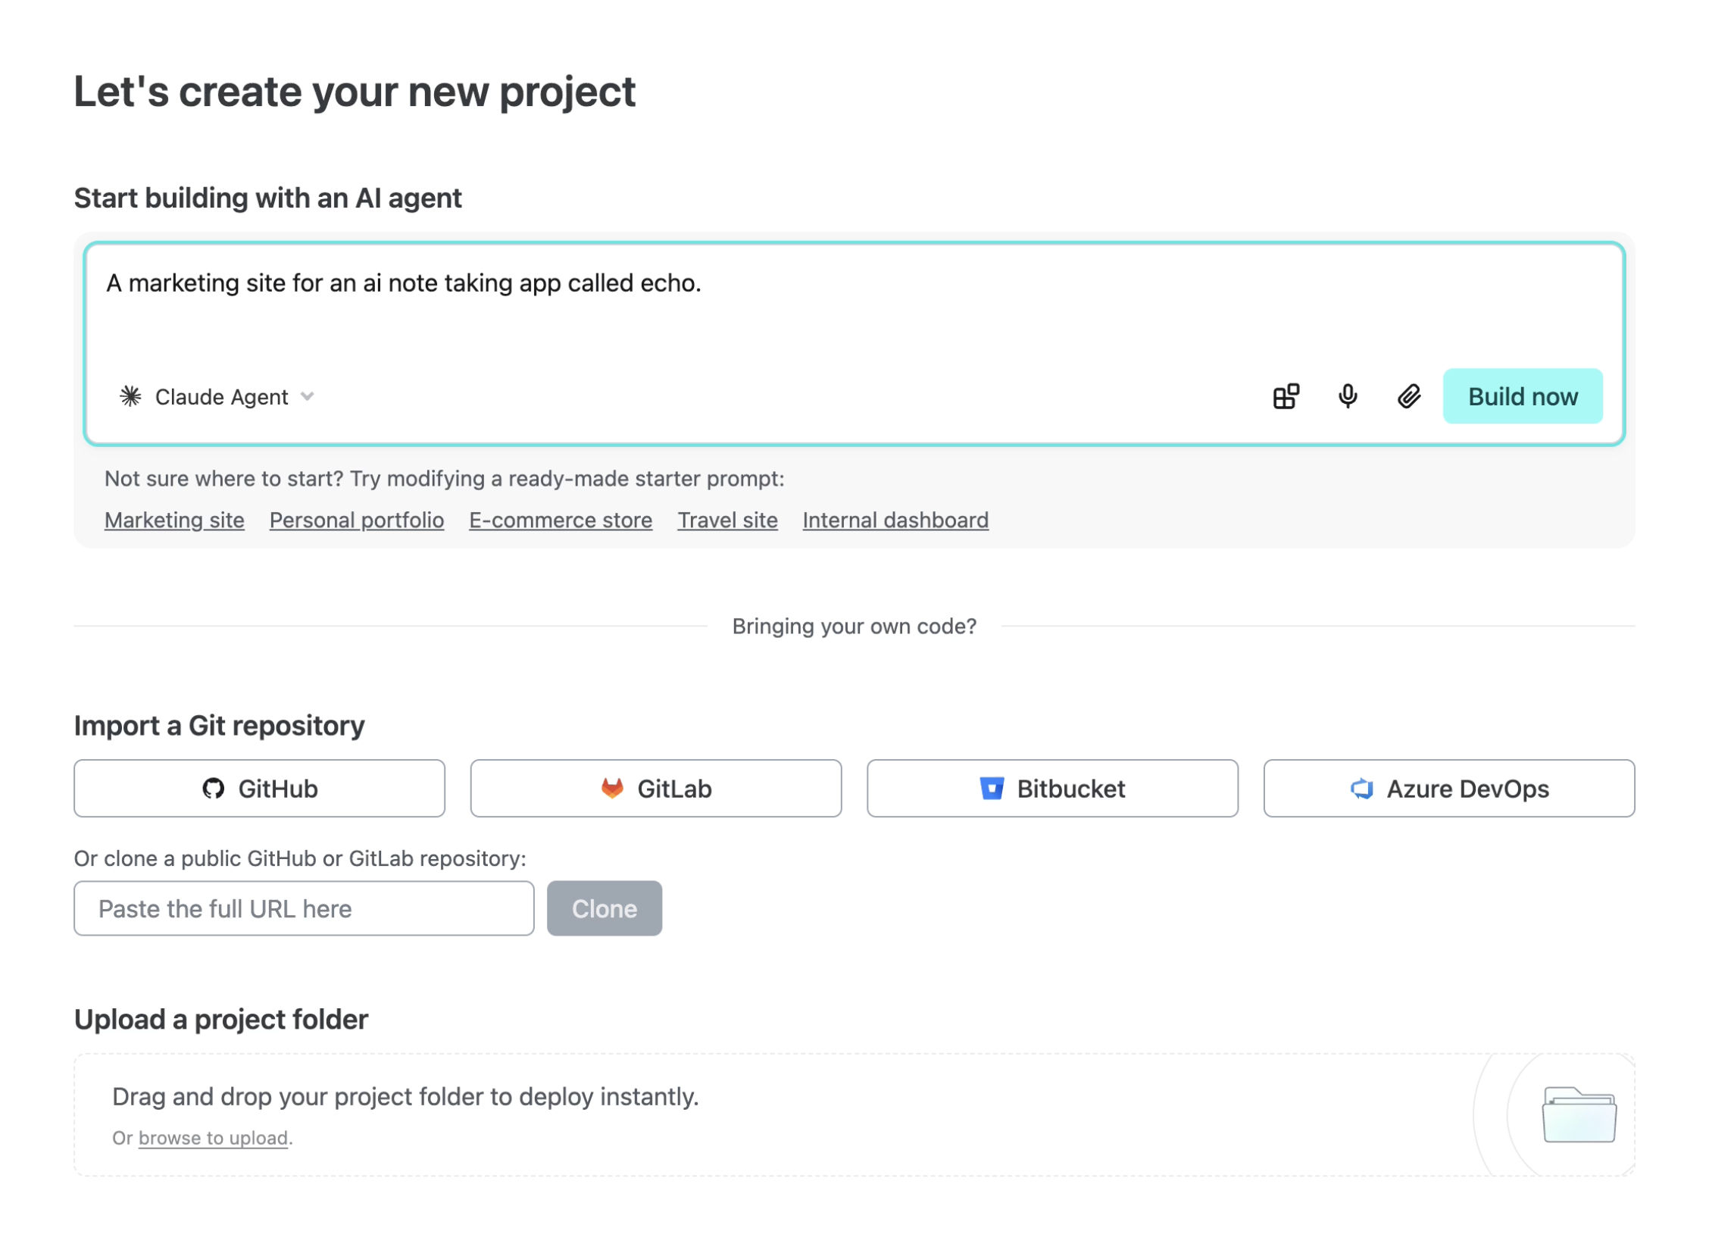Click the Build now button

pos(1523,396)
